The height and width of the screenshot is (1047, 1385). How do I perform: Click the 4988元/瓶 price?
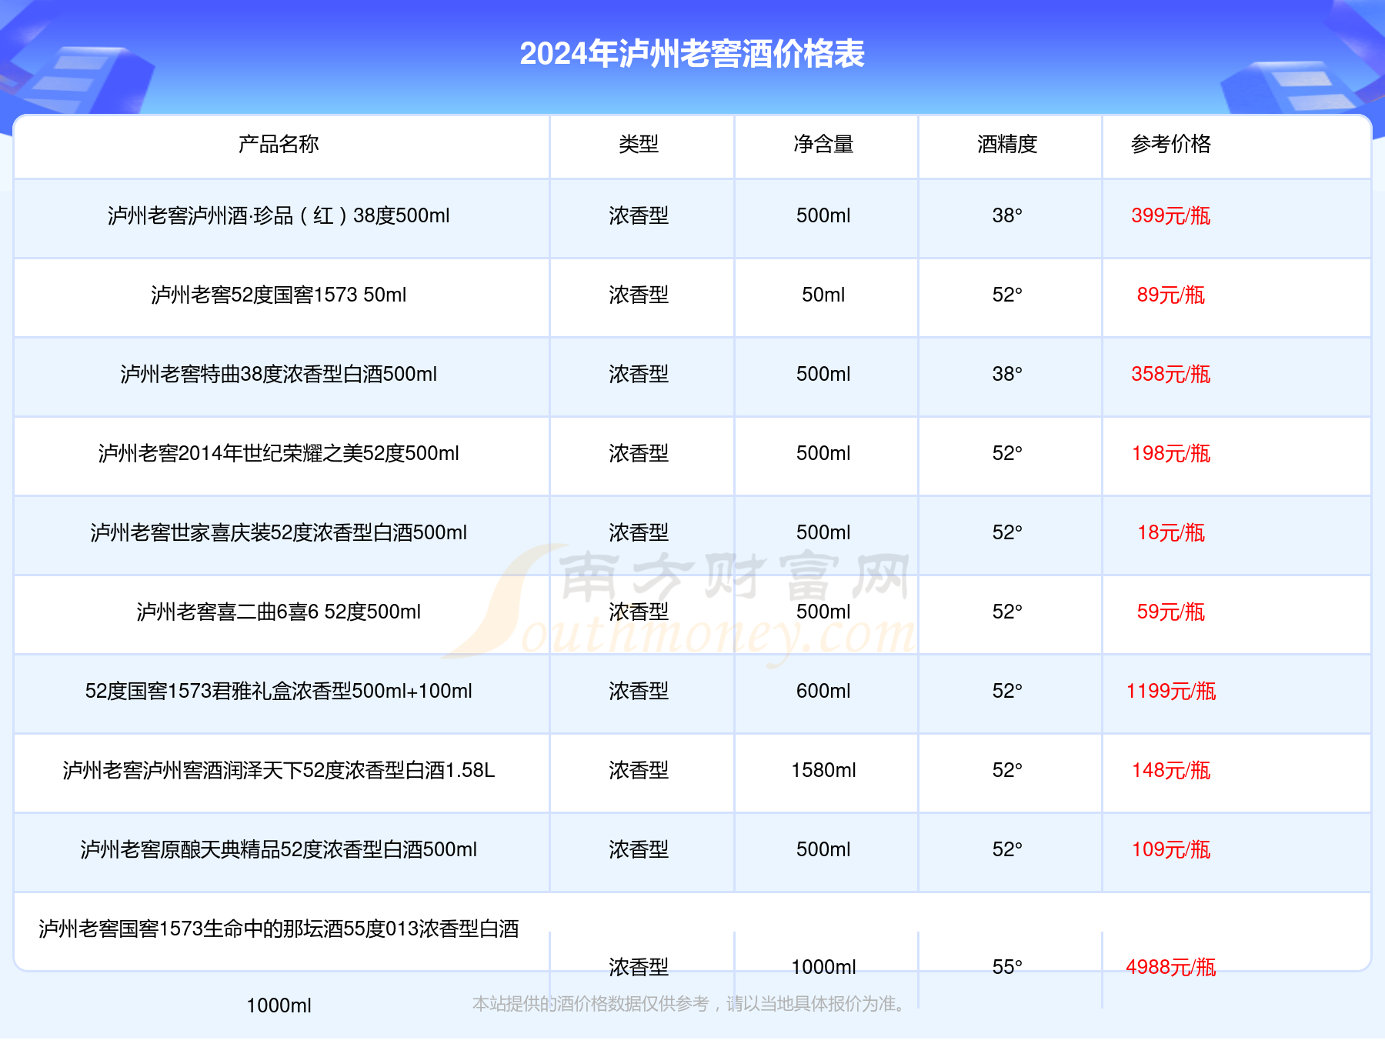(1171, 967)
